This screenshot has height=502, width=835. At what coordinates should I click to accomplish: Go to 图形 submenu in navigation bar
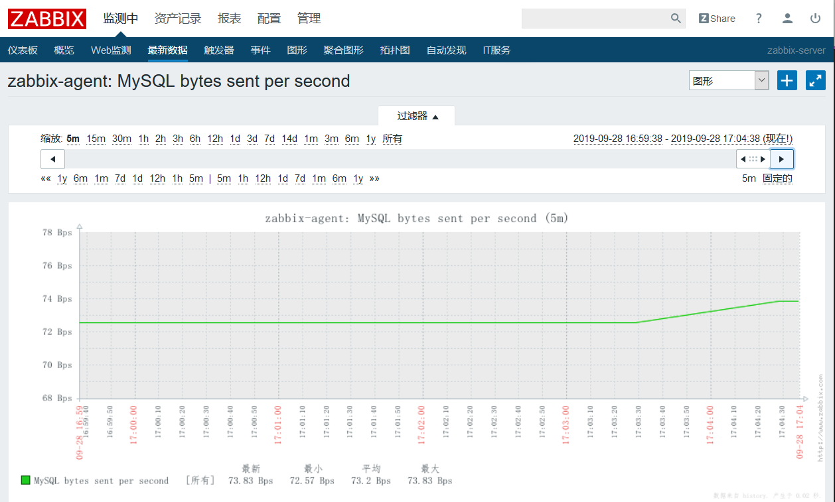click(x=297, y=50)
